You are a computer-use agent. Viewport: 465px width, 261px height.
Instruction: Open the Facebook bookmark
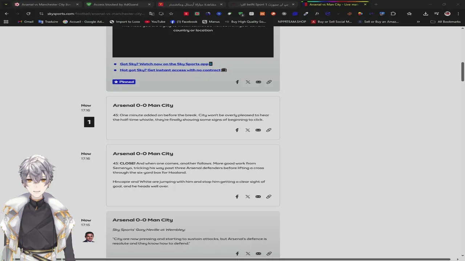tap(184, 22)
